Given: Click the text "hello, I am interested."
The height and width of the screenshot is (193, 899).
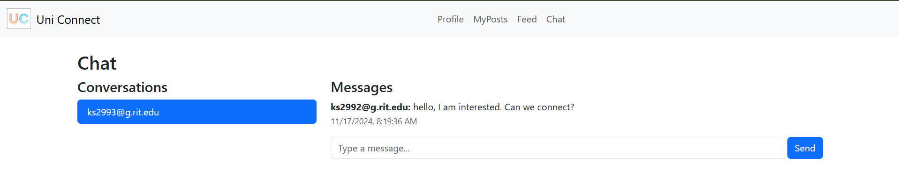Looking at the screenshot, I should point(457,107).
